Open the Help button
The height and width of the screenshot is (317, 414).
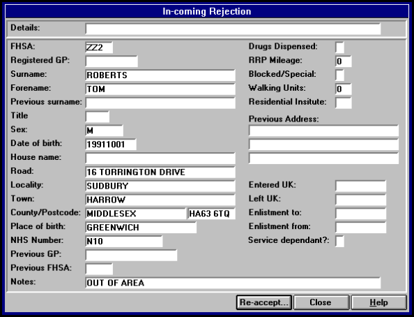[378, 302]
